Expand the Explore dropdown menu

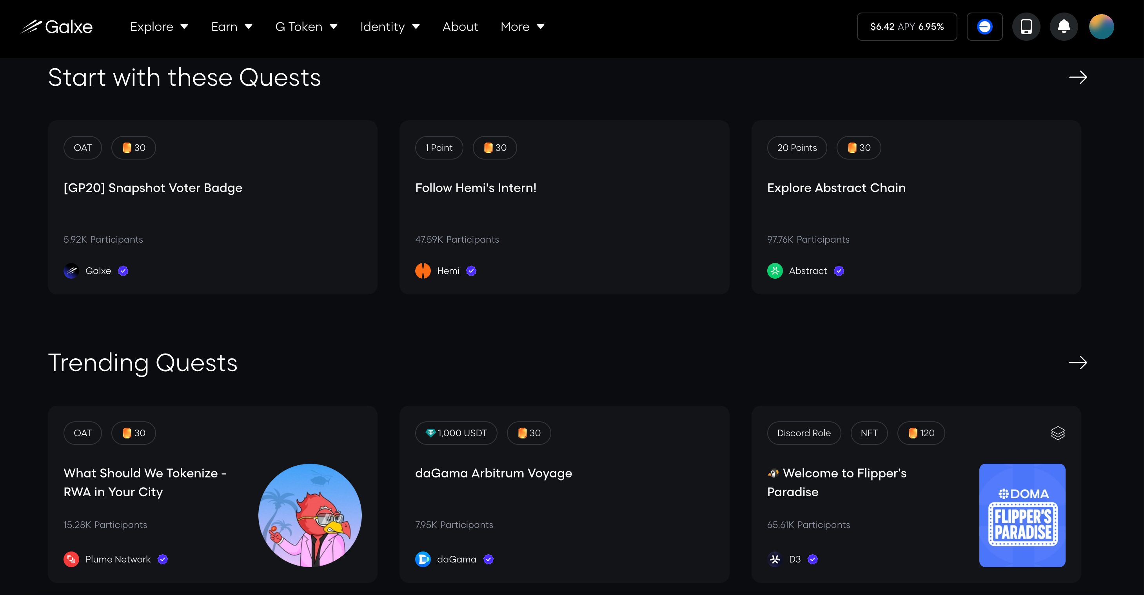coord(159,27)
